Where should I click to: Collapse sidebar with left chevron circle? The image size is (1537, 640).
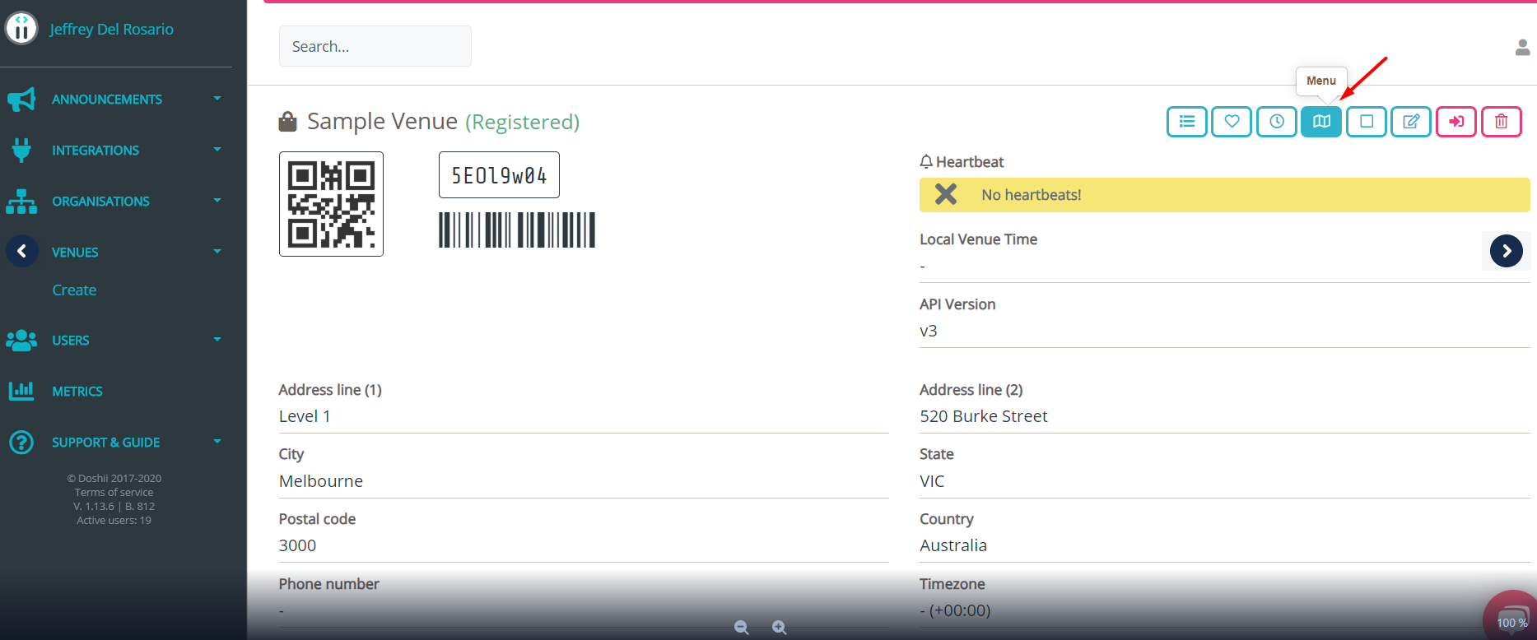(22, 251)
